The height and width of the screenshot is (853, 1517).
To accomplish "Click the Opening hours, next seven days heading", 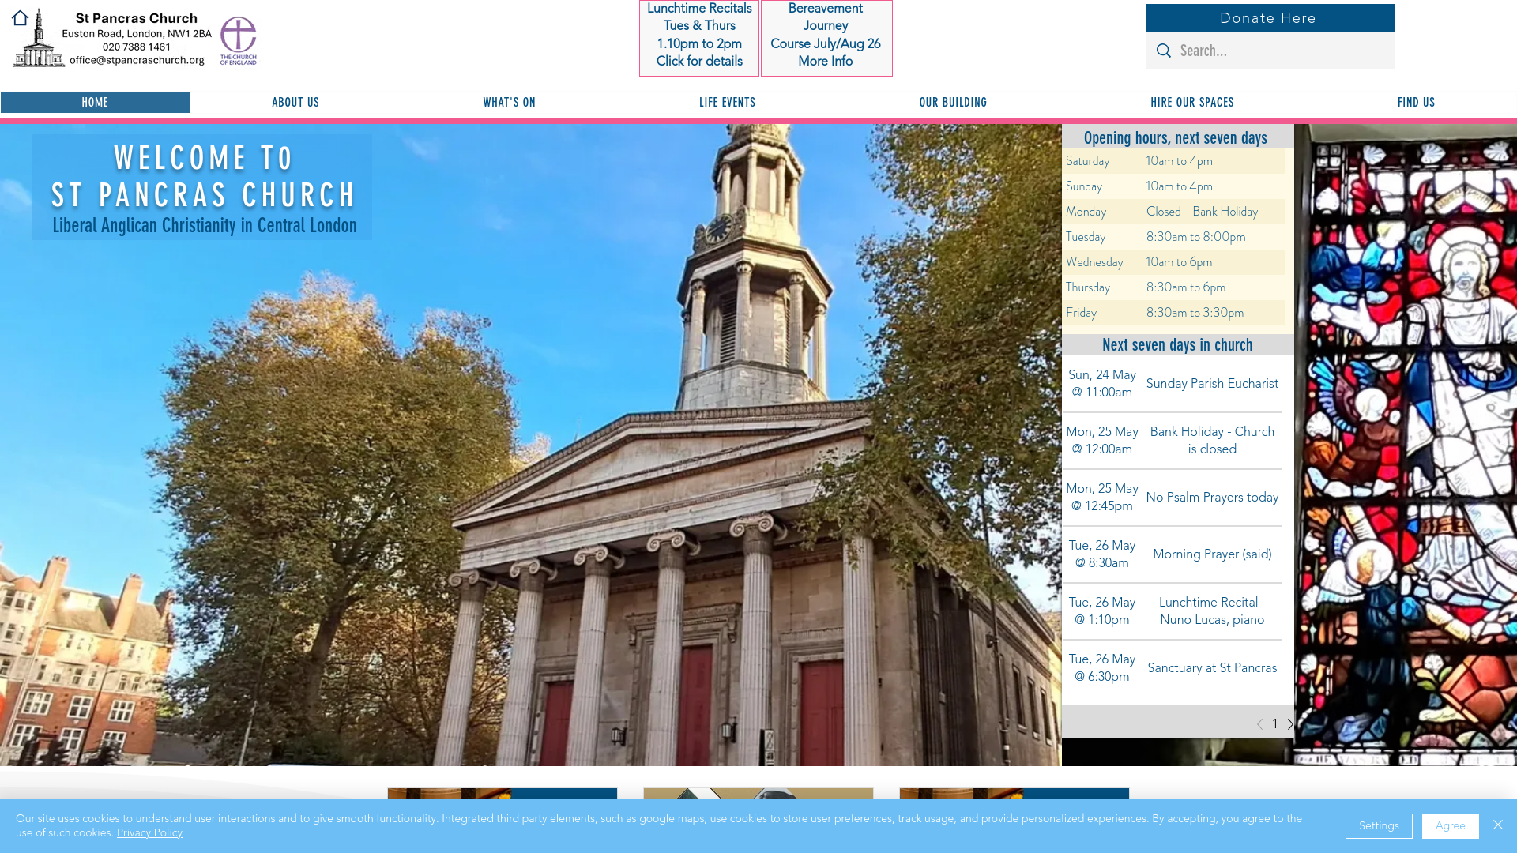I will click(1176, 138).
